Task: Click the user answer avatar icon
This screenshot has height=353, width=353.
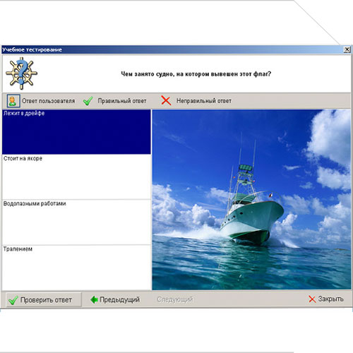Action: (13, 101)
